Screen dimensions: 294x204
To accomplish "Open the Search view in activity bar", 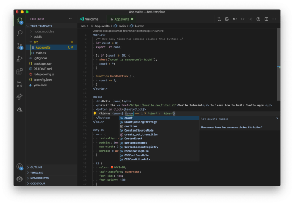I will (19, 33).
